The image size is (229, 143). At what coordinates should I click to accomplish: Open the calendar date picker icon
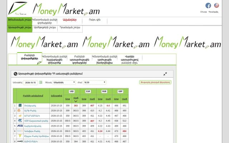(40, 83)
